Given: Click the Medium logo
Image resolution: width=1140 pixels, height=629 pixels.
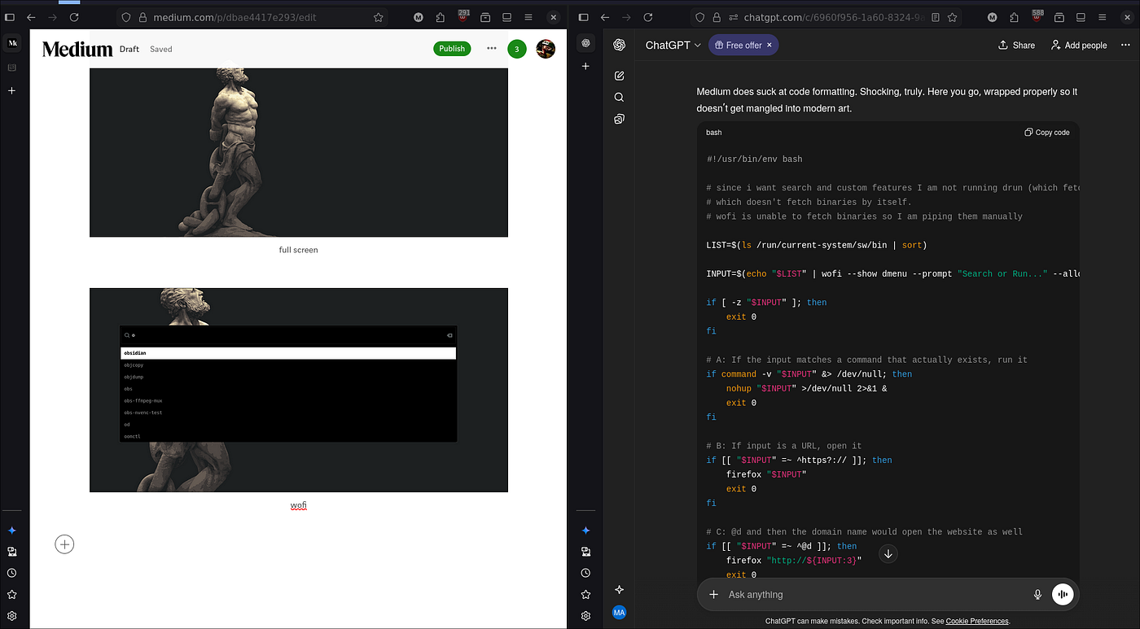Looking at the screenshot, I should pos(77,50).
